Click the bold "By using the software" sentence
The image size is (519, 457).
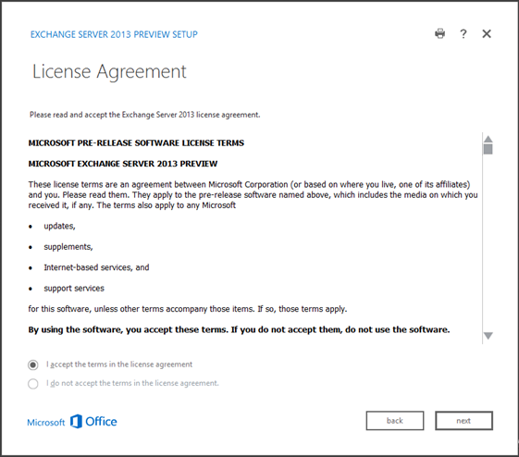(x=239, y=329)
